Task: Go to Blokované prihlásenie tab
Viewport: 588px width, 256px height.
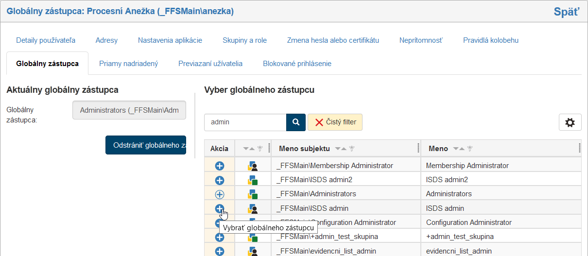Action: click(297, 63)
